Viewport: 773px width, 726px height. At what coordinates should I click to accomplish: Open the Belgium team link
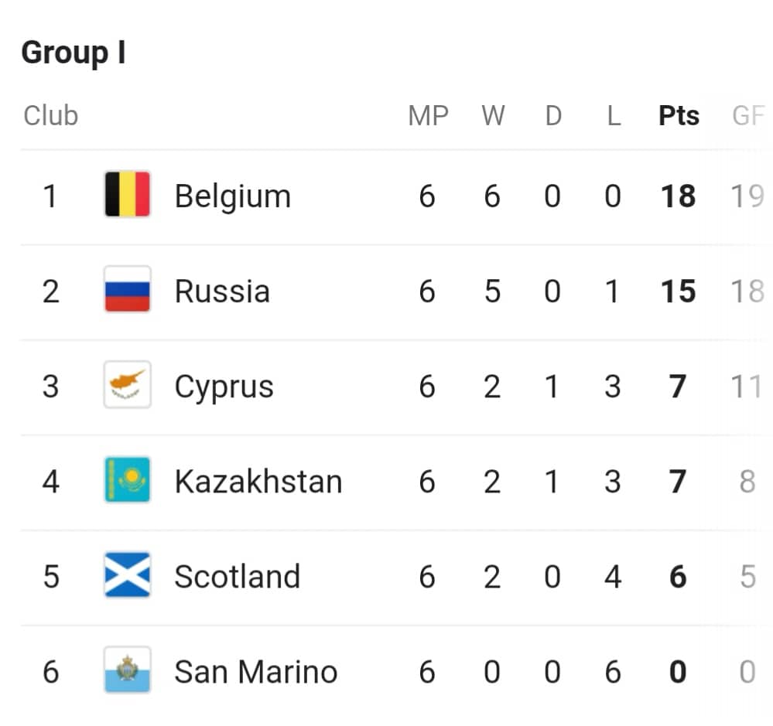pyautogui.click(x=233, y=196)
